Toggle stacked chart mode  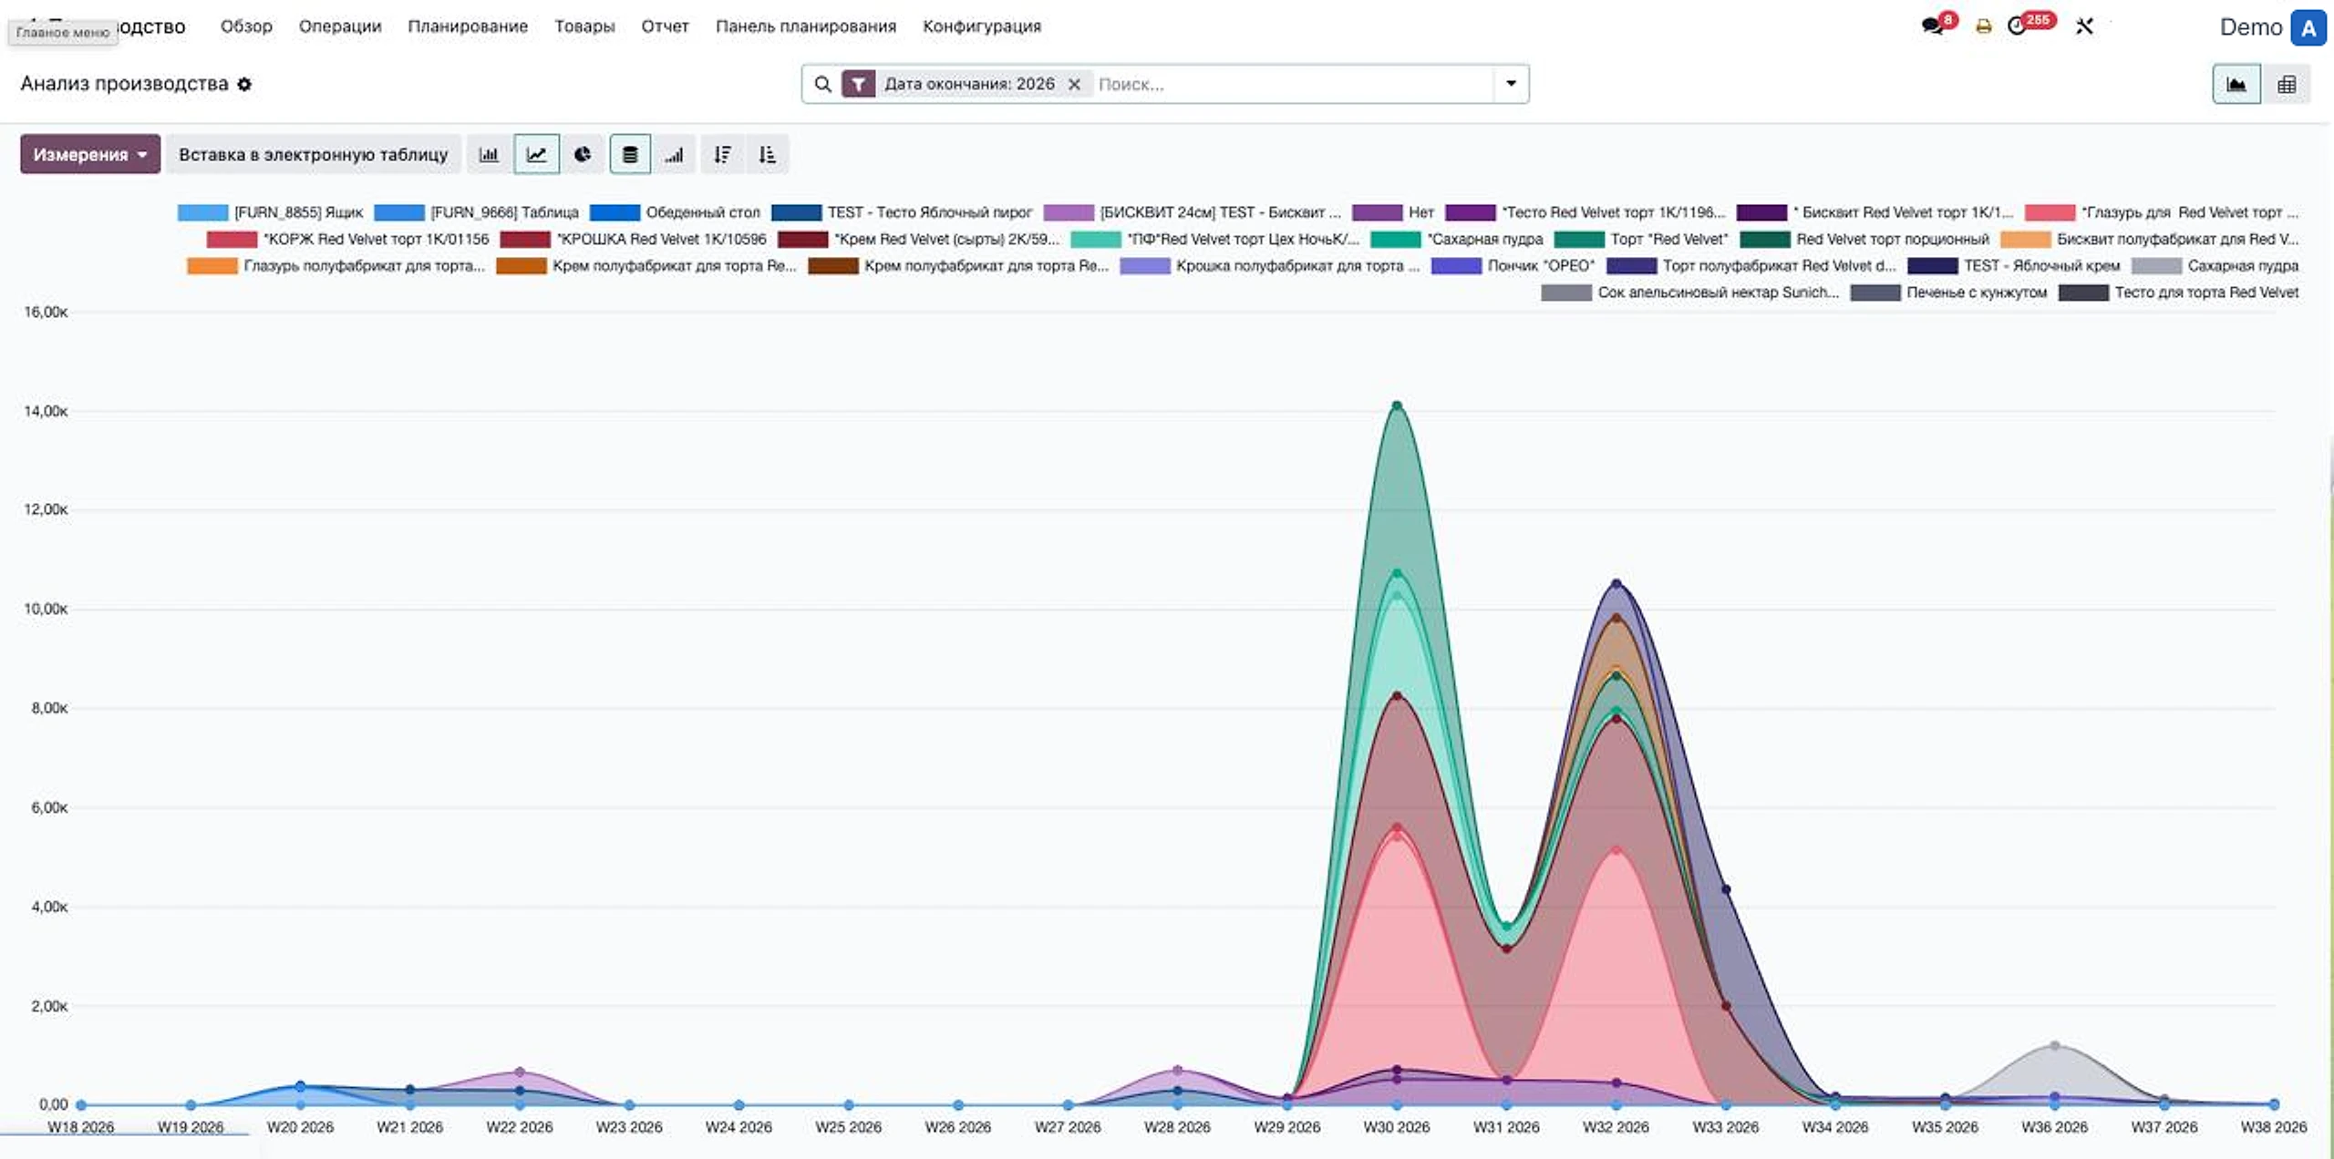[630, 155]
